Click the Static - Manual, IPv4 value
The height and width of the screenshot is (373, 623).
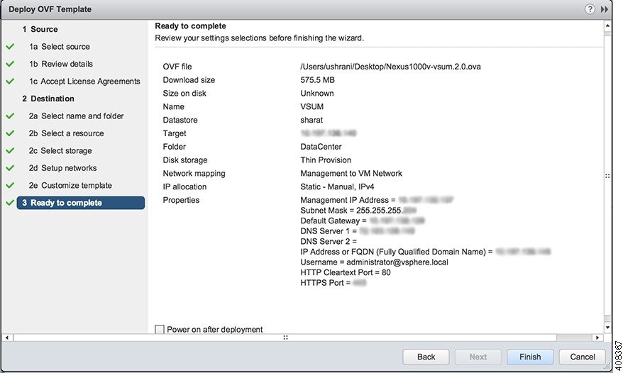(x=337, y=186)
